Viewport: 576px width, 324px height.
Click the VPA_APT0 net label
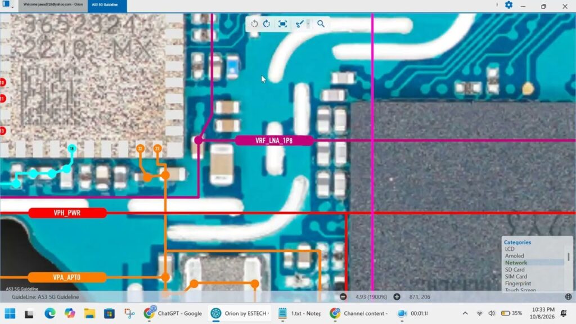tap(67, 277)
